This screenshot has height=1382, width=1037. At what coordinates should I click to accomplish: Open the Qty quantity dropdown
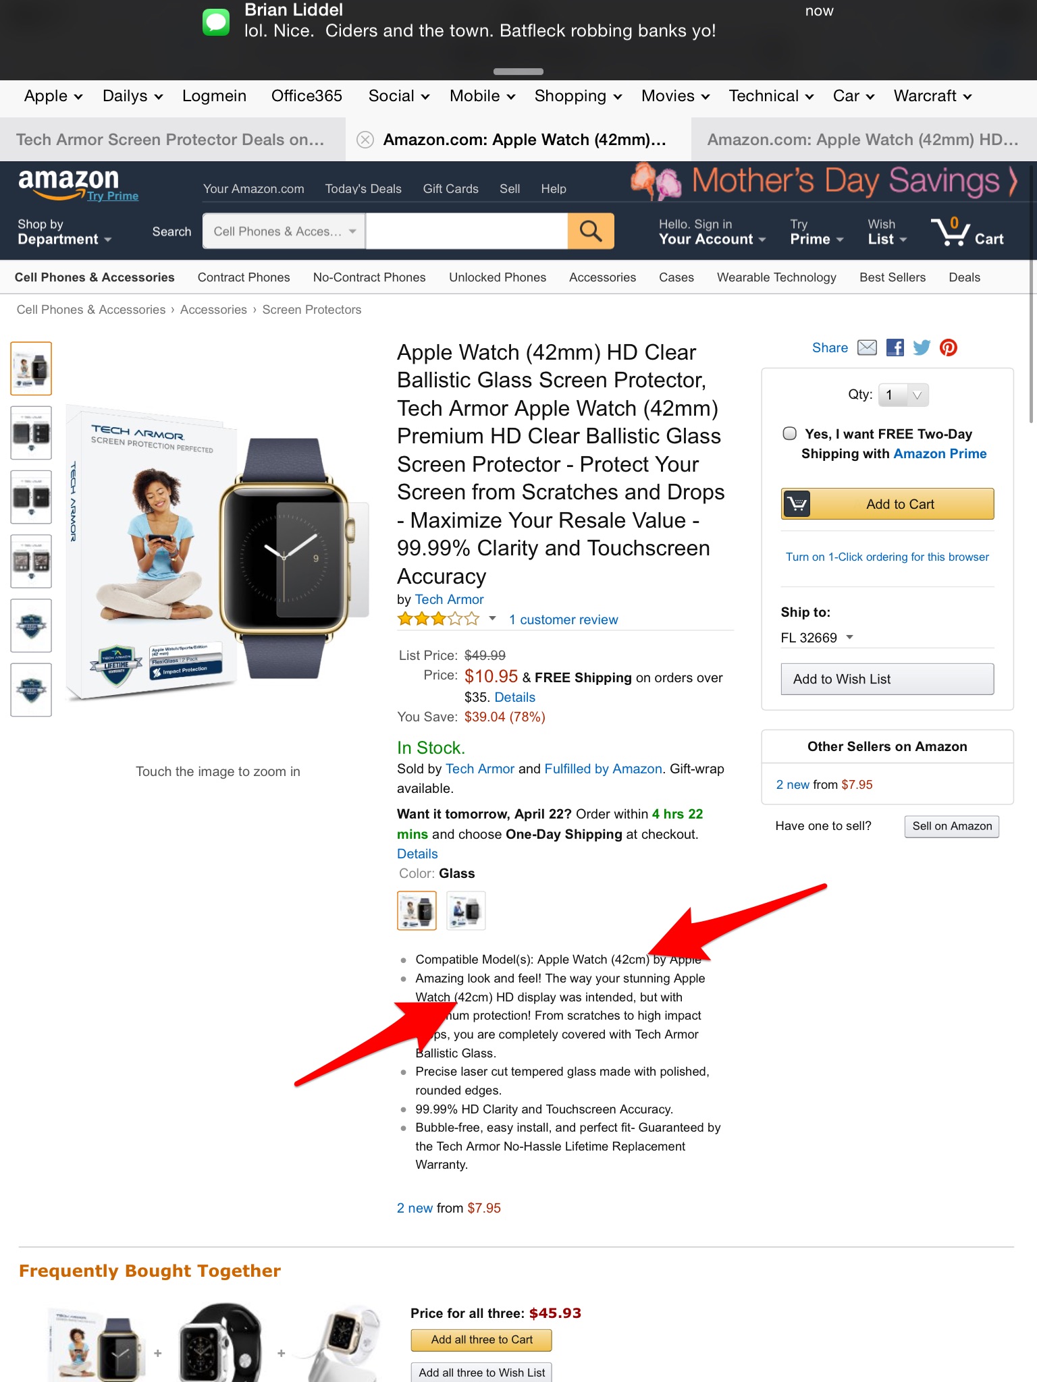[903, 395]
